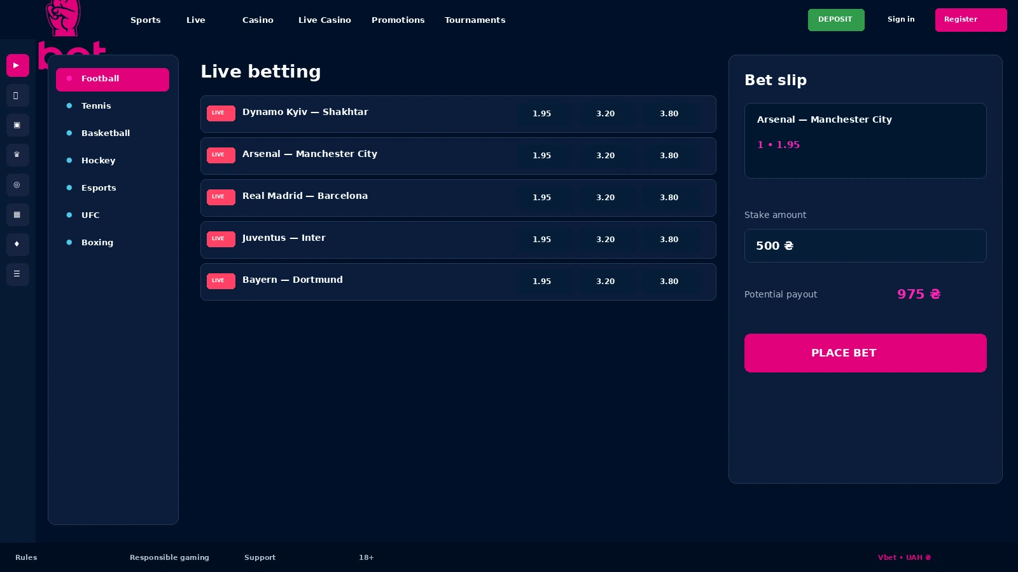The image size is (1018, 572).
Task: Open the grid sidebar icon
Action: (x=18, y=215)
